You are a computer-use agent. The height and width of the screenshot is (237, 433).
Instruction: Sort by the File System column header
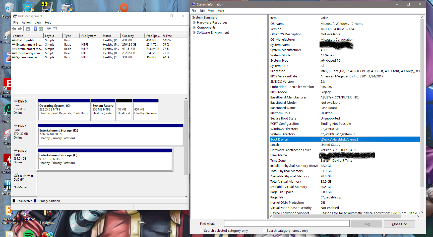[90, 36]
